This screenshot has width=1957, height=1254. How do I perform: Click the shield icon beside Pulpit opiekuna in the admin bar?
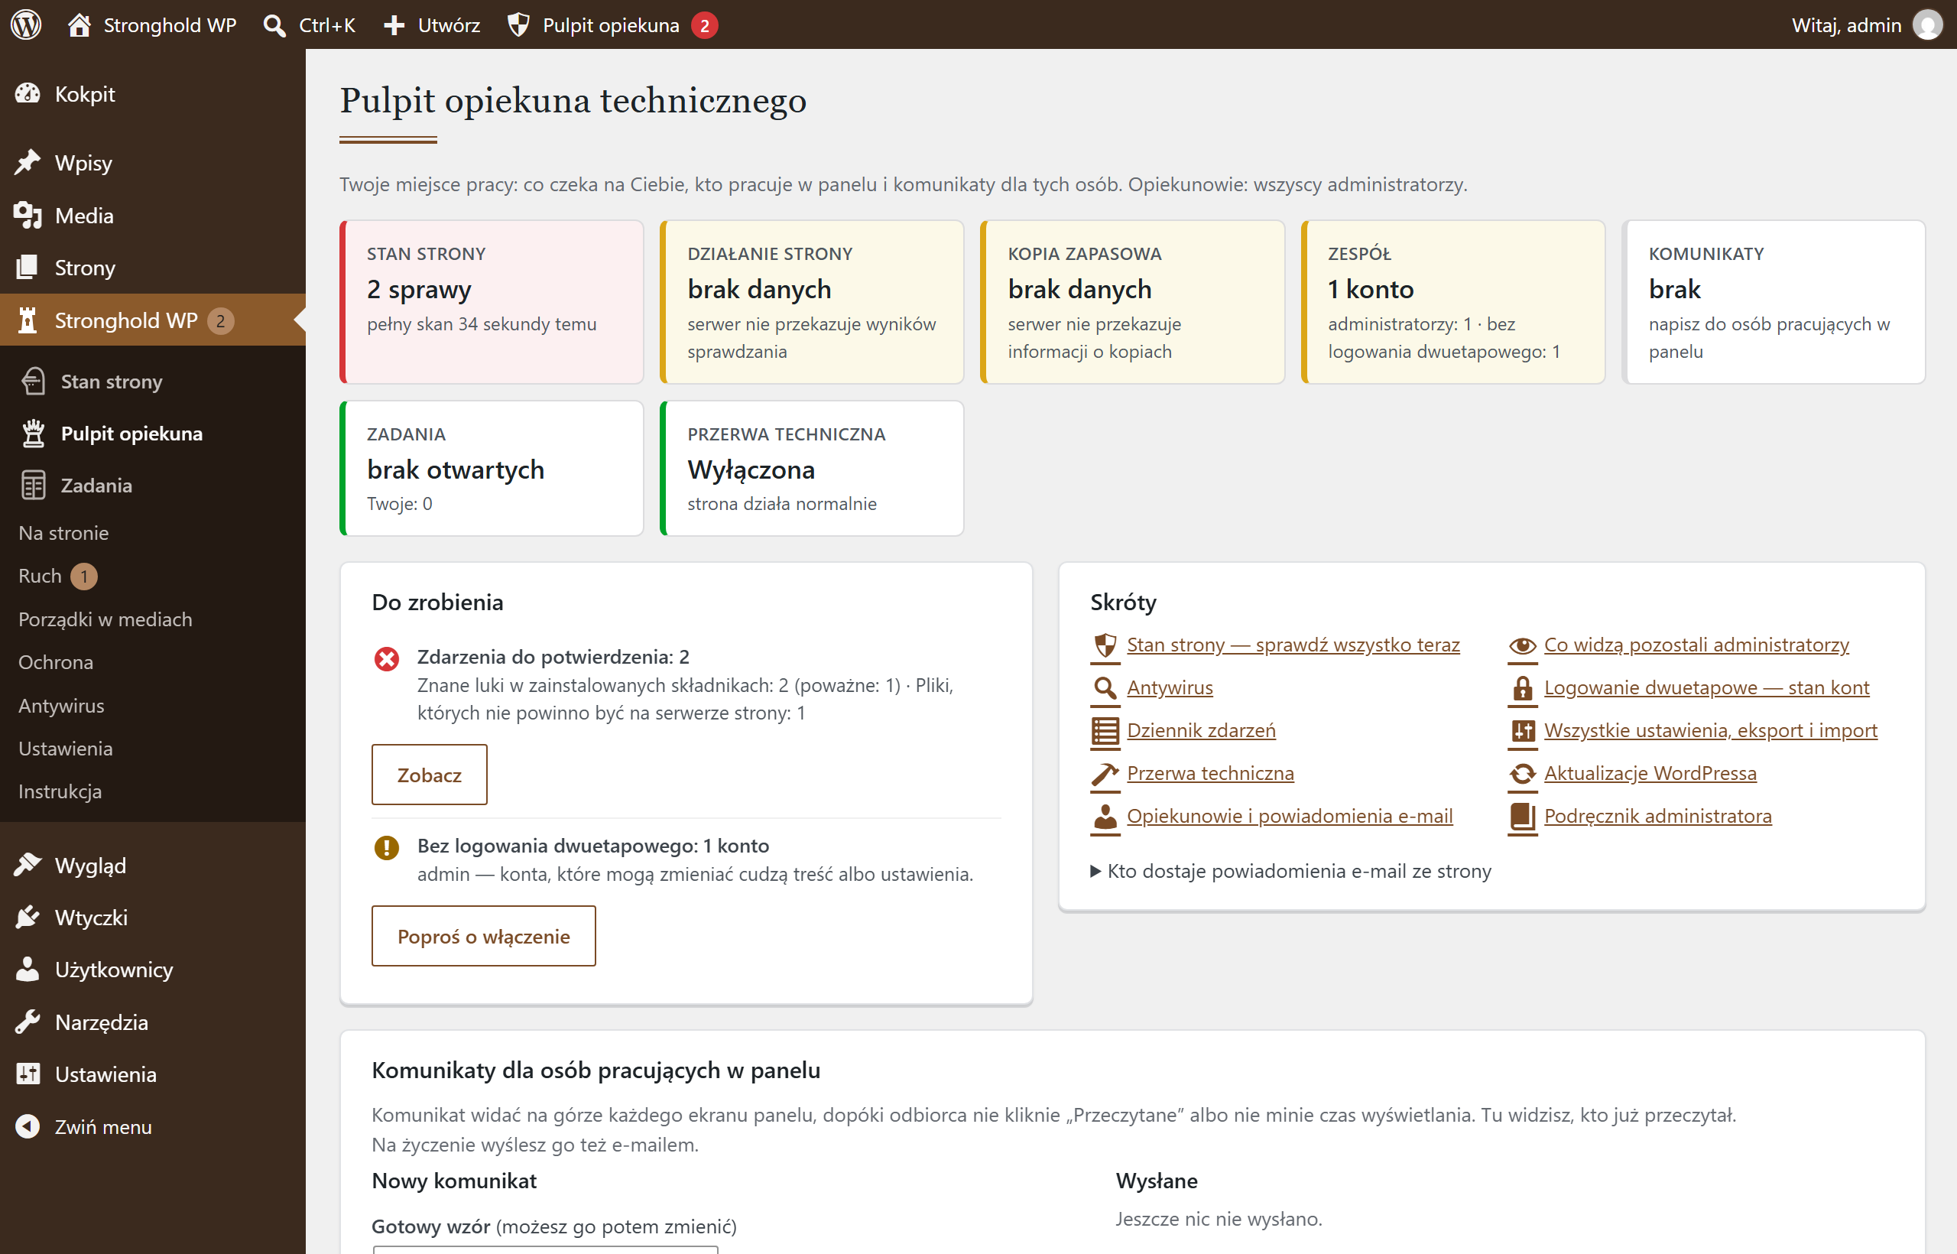518,25
